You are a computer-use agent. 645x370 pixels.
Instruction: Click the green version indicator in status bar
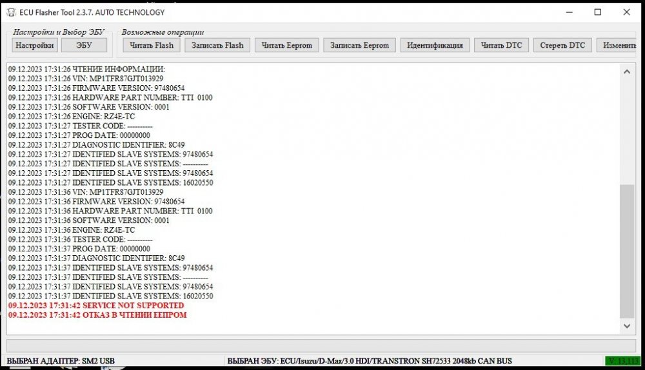(622, 361)
